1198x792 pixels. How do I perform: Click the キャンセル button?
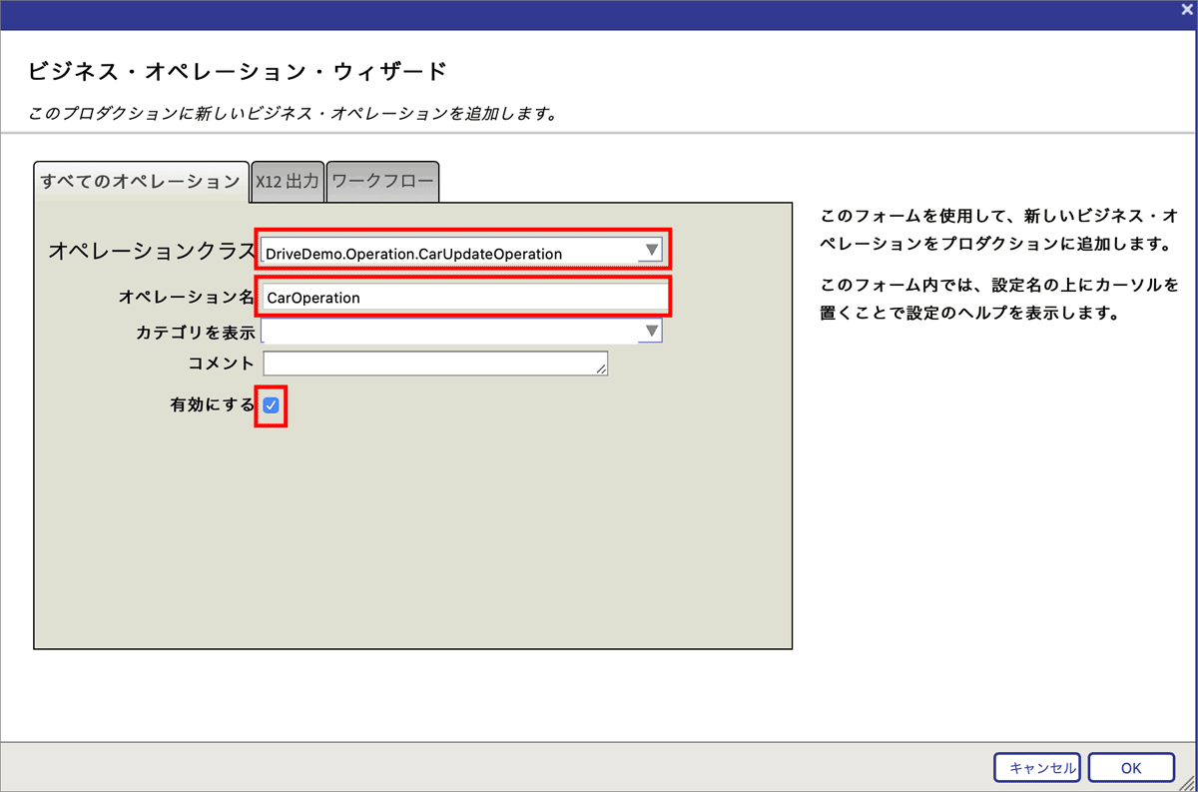point(1037,768)
